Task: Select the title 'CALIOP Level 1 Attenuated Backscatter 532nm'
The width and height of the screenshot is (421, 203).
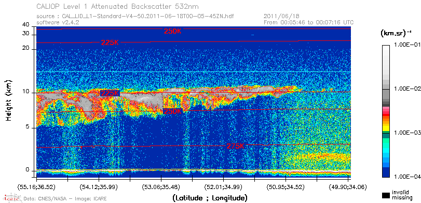Action: tap(118, 6)
